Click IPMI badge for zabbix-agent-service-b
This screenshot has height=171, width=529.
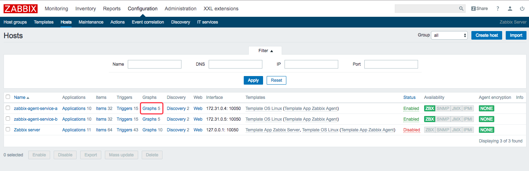coord(468,119)
